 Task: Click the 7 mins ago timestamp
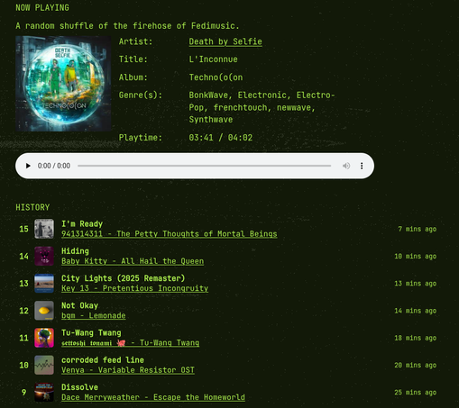418,229
